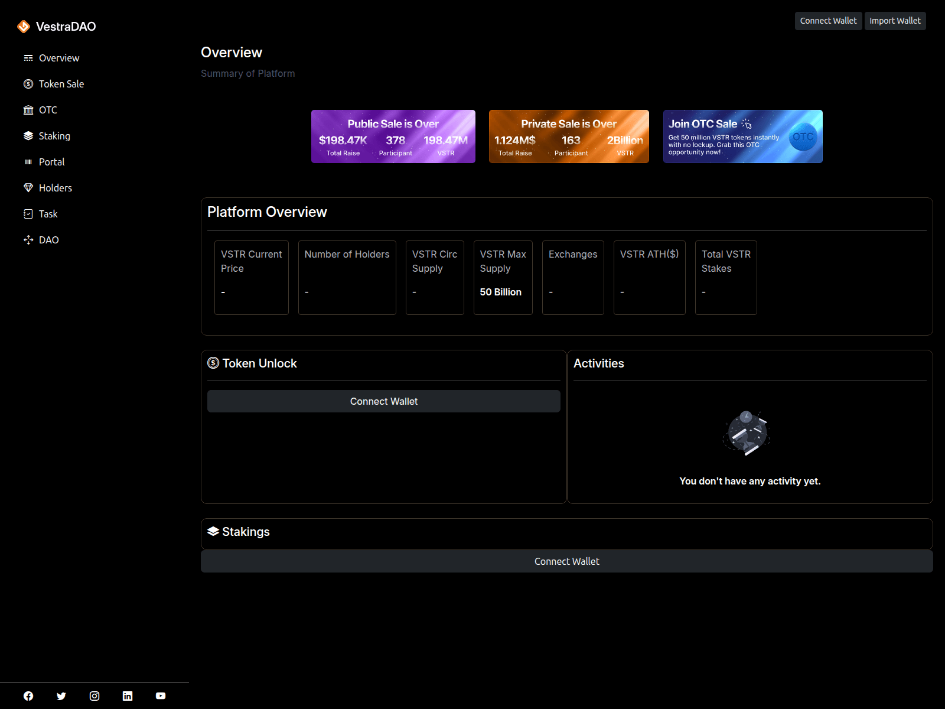Select the VSTR Current Price card

point(252,278)
